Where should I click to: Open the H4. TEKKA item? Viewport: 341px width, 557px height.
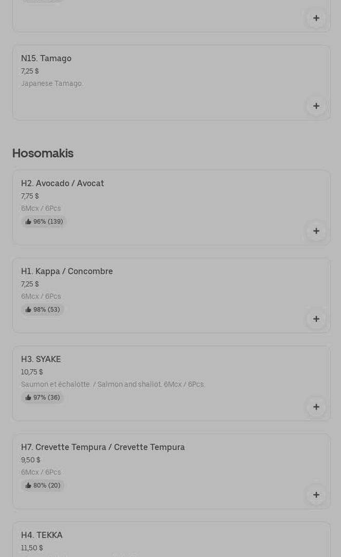coord(42,535)
